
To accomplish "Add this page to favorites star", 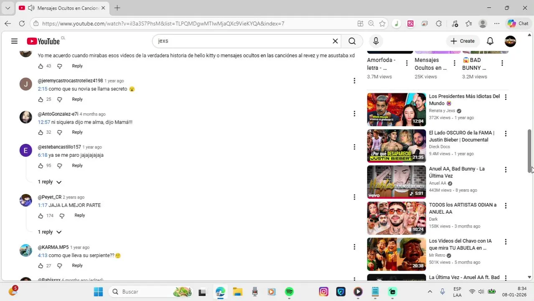I will click(x=382, y=23).
